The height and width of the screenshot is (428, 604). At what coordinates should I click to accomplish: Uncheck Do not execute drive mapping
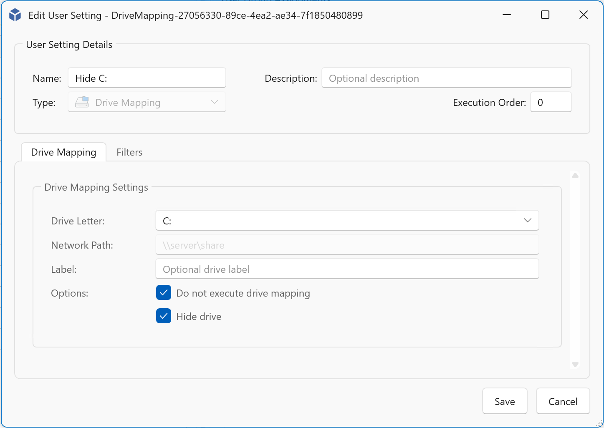tap(164, 293)
